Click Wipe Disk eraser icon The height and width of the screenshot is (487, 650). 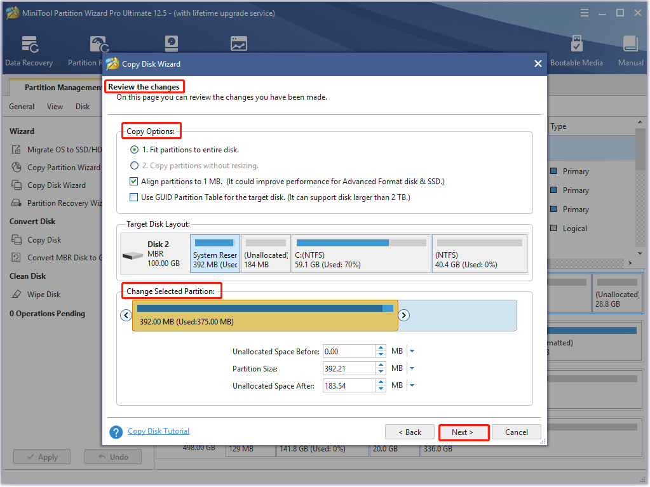[16, 295]
